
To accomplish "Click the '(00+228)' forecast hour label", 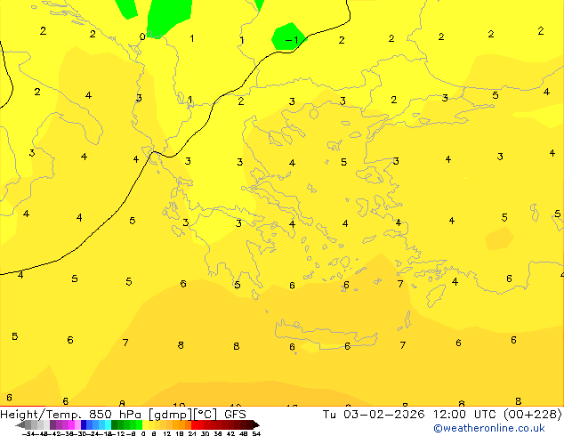I will pyautogui.click(x=533, y=415).
